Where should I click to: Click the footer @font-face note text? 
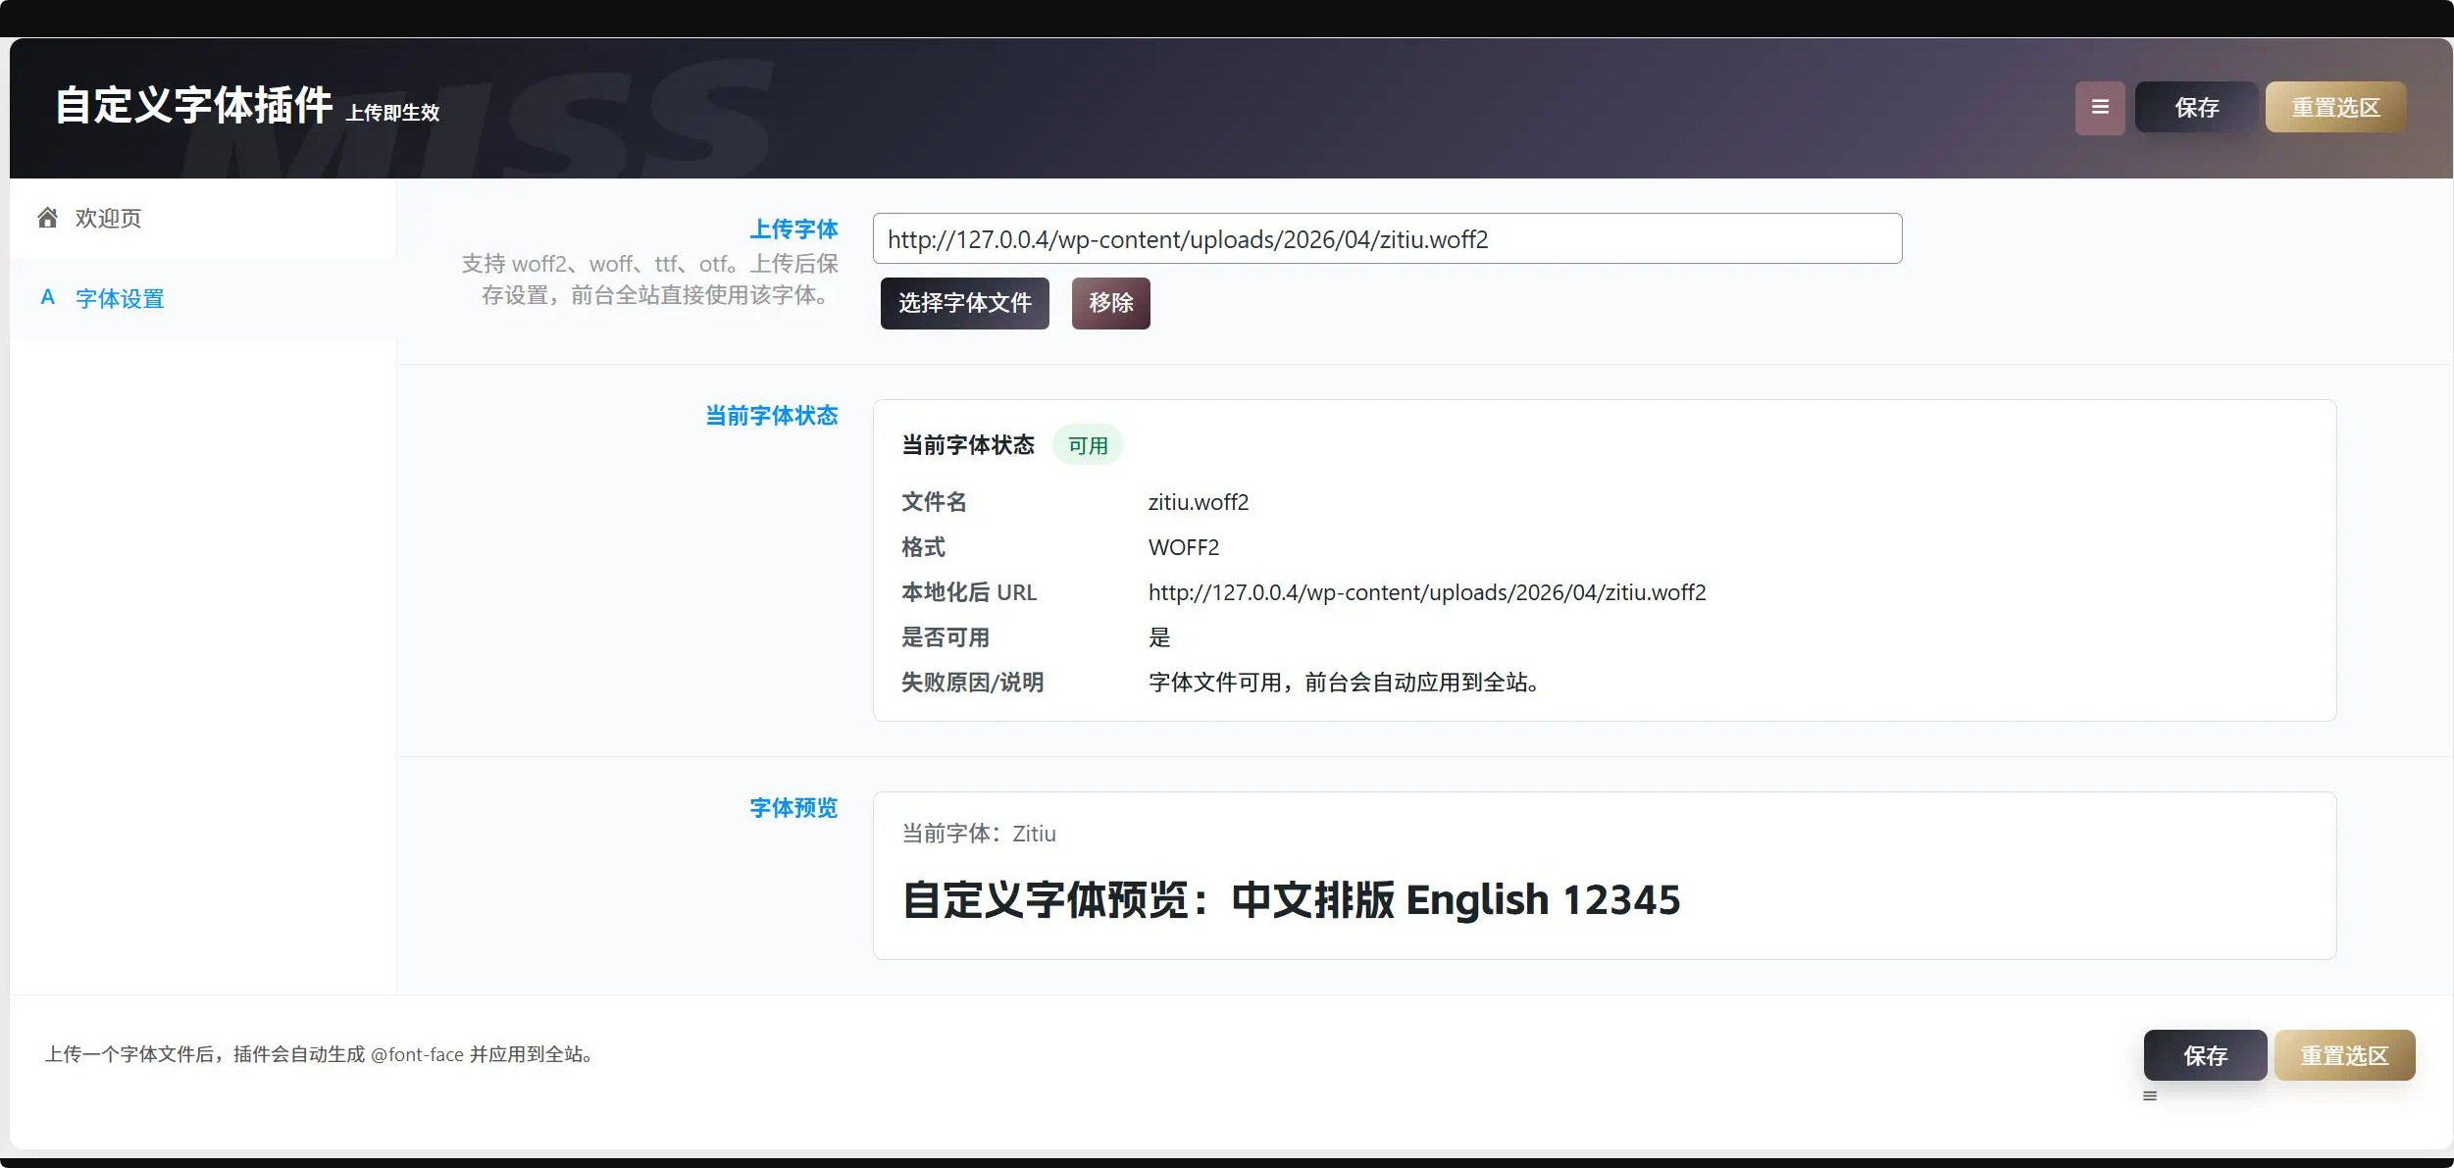tap(320, 1054)
